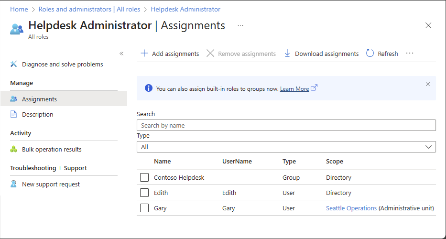
Task: Click the Search by name field
Action: coord(286,125)
